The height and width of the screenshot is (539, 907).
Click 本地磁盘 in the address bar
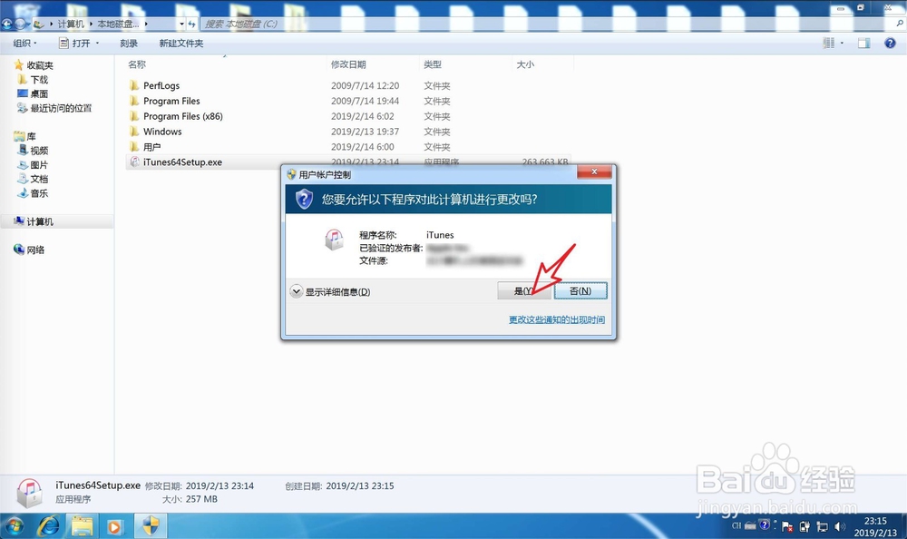click(x=118, y=24)
